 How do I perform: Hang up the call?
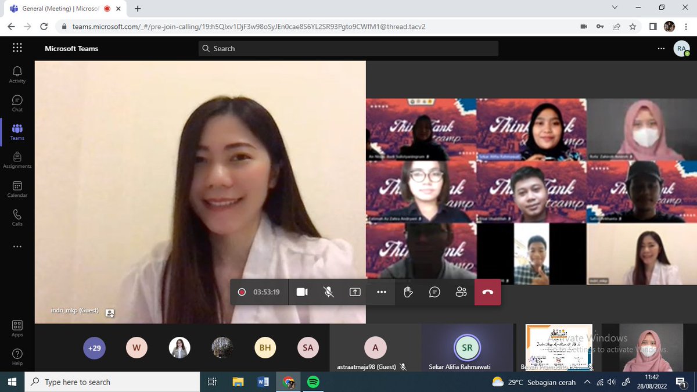(x=488, y=292)
